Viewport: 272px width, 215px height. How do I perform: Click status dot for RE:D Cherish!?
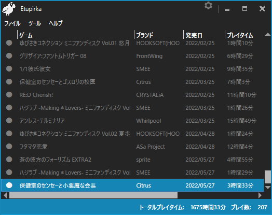click(9, 95)
